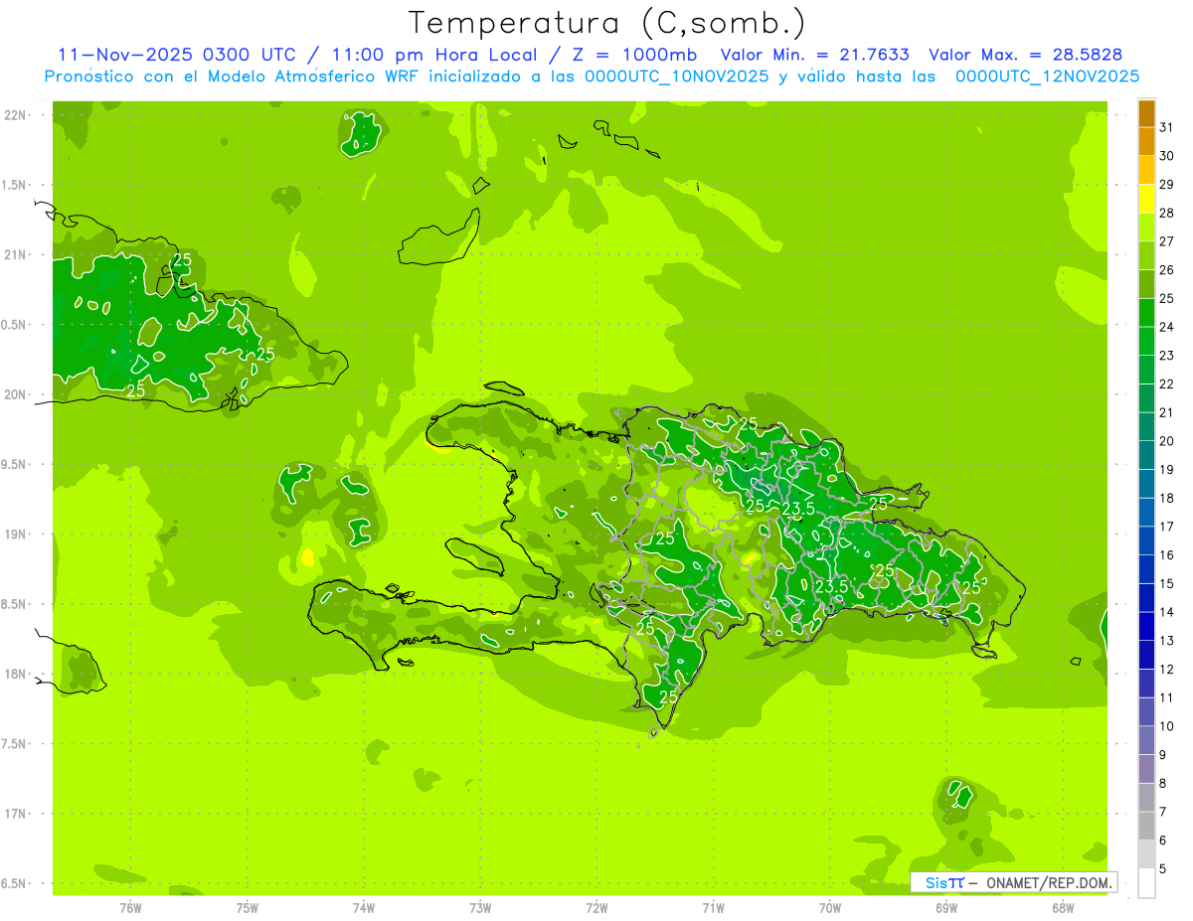Pick the dark blue swatch between 13 and 14
1193x921 pixels.
[x=1146, y=626]
